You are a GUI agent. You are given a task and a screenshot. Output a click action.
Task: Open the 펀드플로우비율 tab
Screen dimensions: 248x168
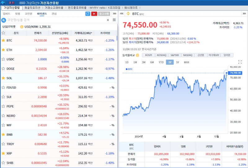point(77,8)
